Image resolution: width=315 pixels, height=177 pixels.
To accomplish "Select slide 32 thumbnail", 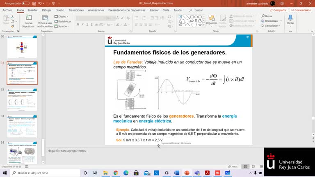I will pos(22,100).
